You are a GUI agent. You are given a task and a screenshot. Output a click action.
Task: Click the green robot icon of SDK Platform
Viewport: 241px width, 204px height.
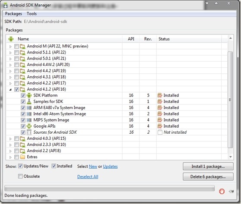(x=29, y=95)
